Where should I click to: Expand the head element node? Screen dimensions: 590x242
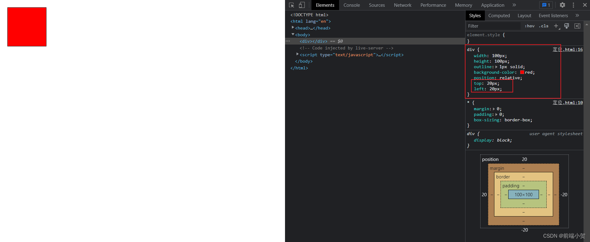tap(293, 28)
